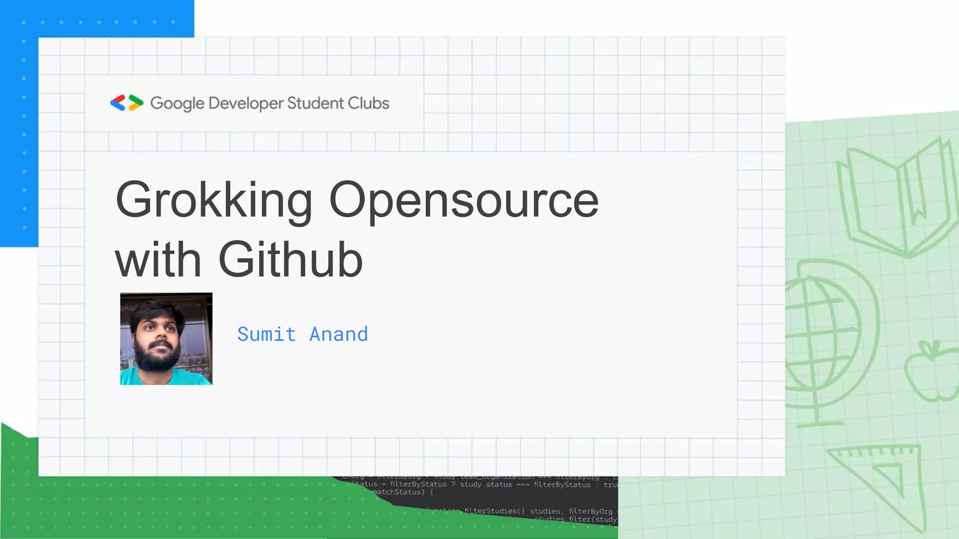Click the globe doodle illustration
The height and width of the screenshot is (539, 959).
coord(831,342)
